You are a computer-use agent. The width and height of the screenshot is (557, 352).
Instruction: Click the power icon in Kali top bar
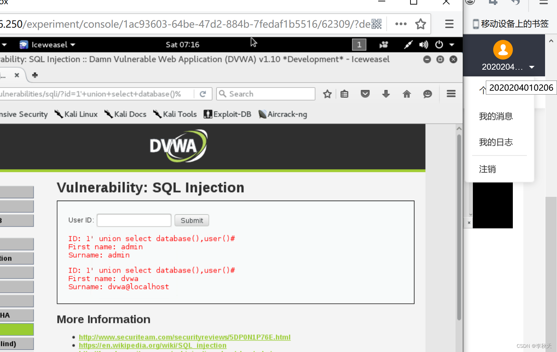point(439,44)
